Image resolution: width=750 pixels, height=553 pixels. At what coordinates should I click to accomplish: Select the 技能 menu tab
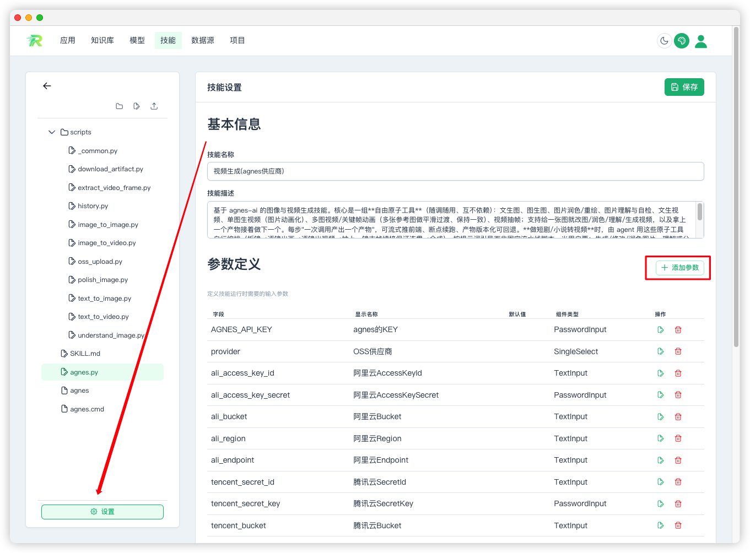pos(168,40)
